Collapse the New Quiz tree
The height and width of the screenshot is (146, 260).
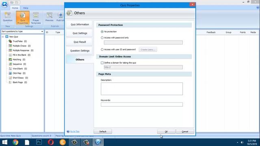(x=3, y=36)
